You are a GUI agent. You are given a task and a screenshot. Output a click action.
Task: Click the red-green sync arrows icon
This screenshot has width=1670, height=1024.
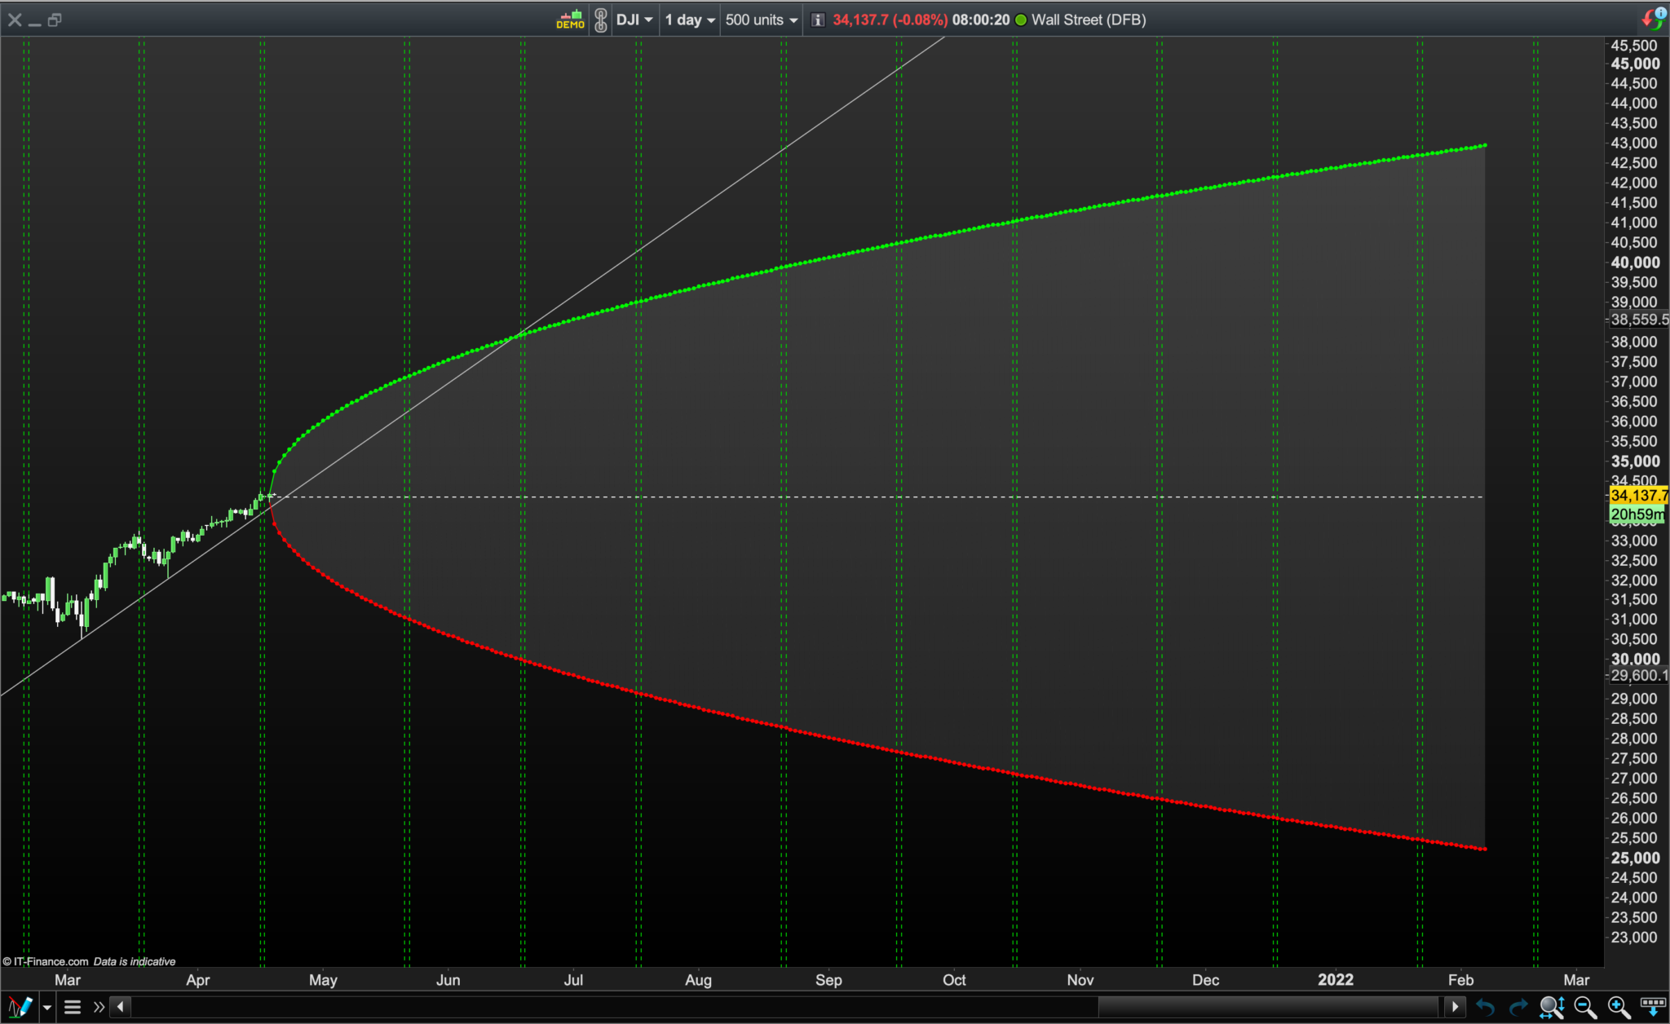click(x=1652, y=19)
